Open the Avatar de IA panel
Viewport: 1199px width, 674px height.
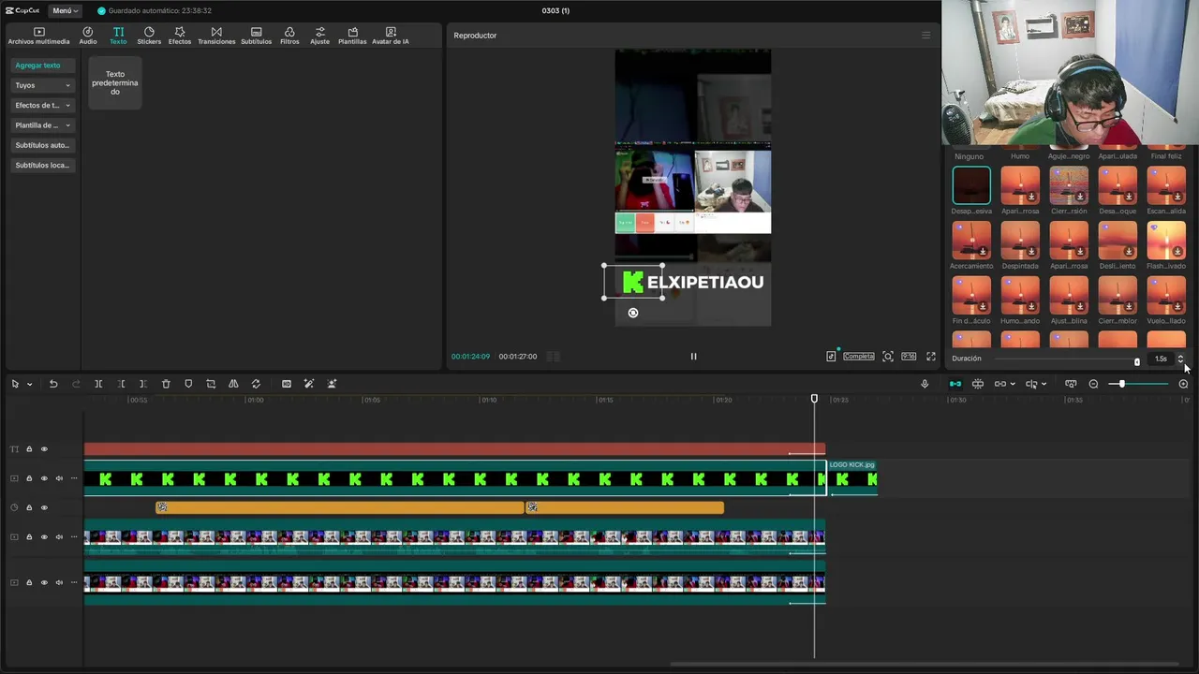[x=391, y=36]
